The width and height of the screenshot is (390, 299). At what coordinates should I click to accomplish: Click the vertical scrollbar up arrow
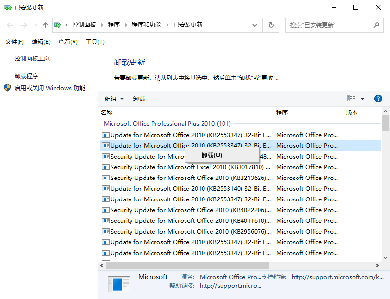385,111
